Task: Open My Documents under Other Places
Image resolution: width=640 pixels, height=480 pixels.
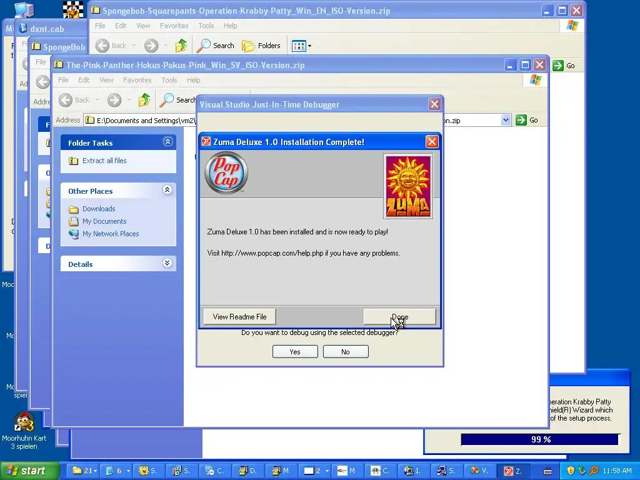Action: (104, 221)
